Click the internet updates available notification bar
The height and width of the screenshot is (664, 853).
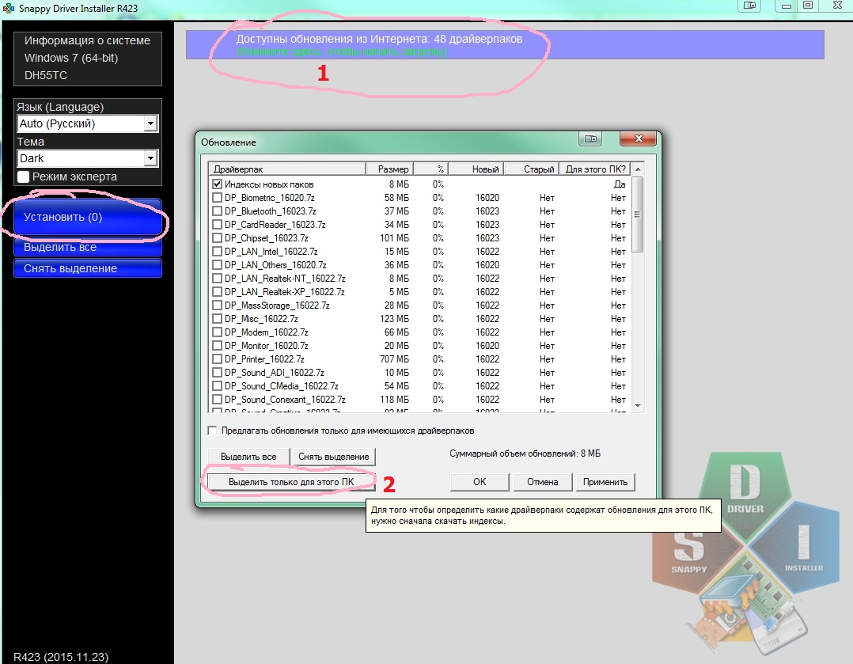click(505, 44)
